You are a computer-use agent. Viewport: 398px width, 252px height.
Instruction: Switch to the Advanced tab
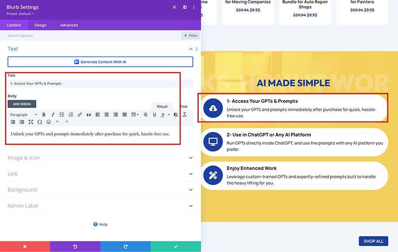pyautogui.click(x=69, y=25)
